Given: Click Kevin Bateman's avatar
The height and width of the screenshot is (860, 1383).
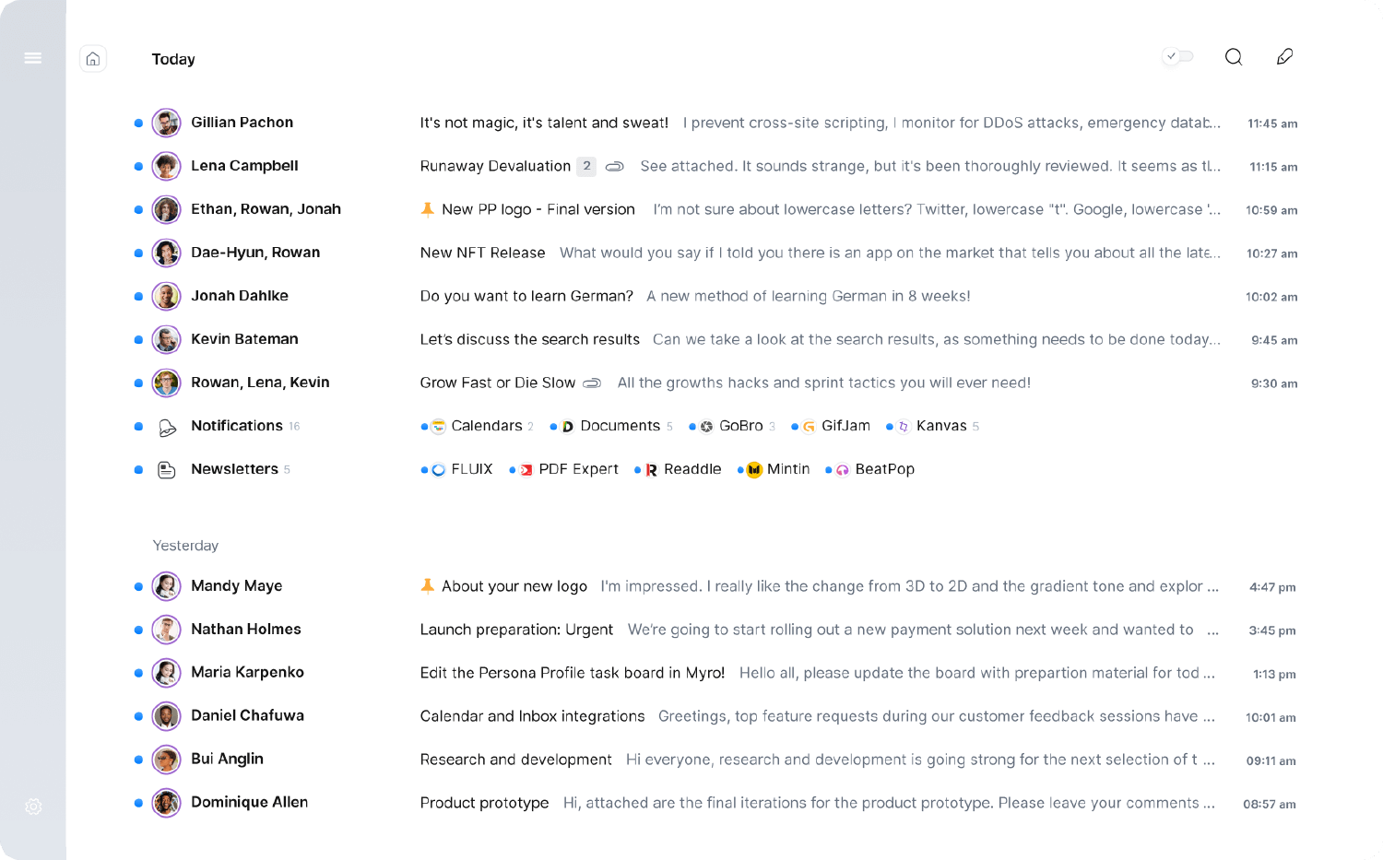Looking at the screenshot, I should [x=166, y=339].
